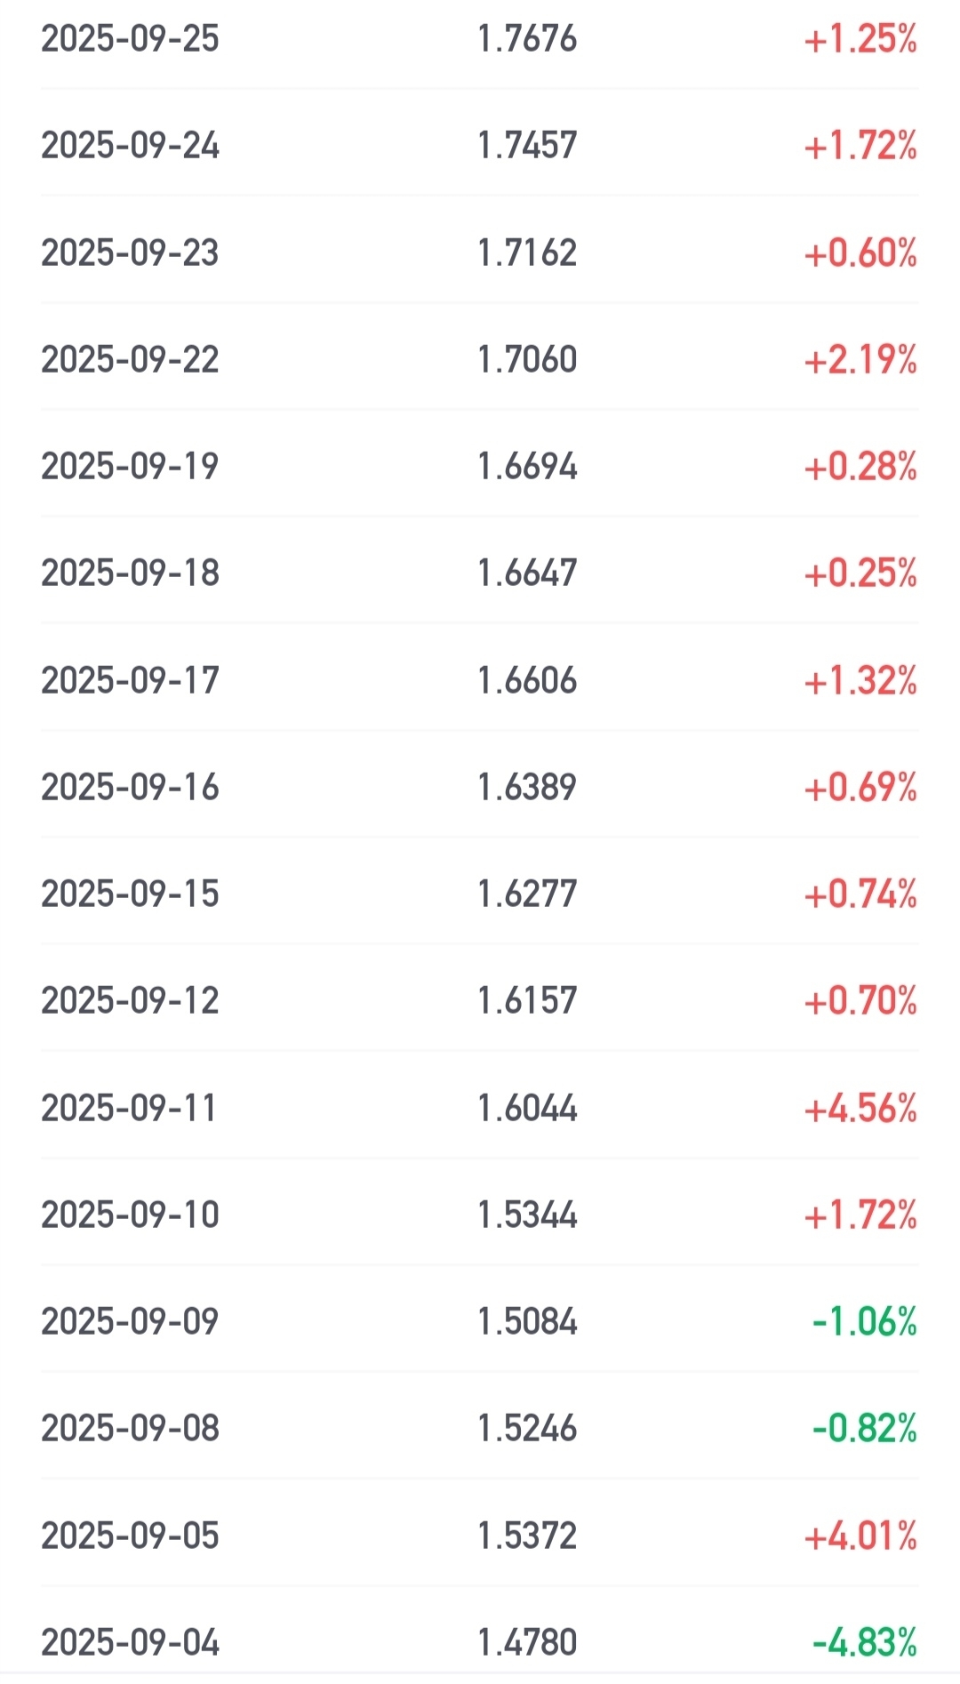This screenshot has height=1684, width=960.
Task: Select the +0.70% change on 2025-09-12
Action: 860,1001
